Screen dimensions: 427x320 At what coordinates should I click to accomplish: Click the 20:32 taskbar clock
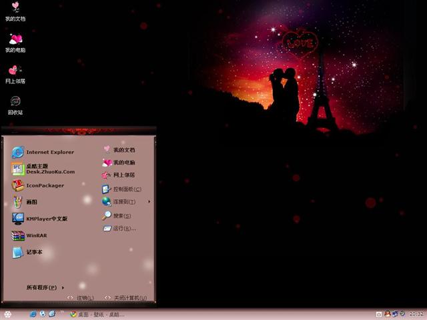[x=416, y=314]
